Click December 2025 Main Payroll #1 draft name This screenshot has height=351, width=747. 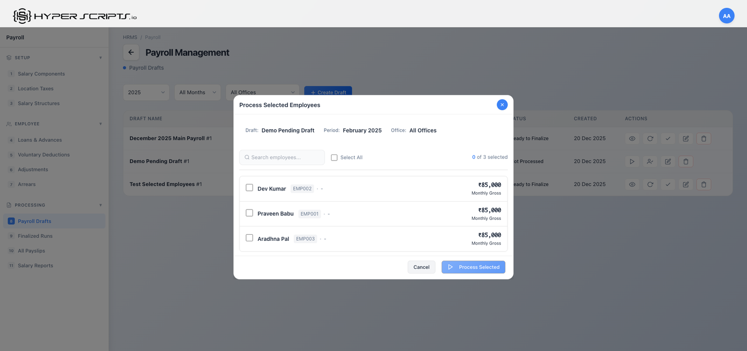coord(170,139)
